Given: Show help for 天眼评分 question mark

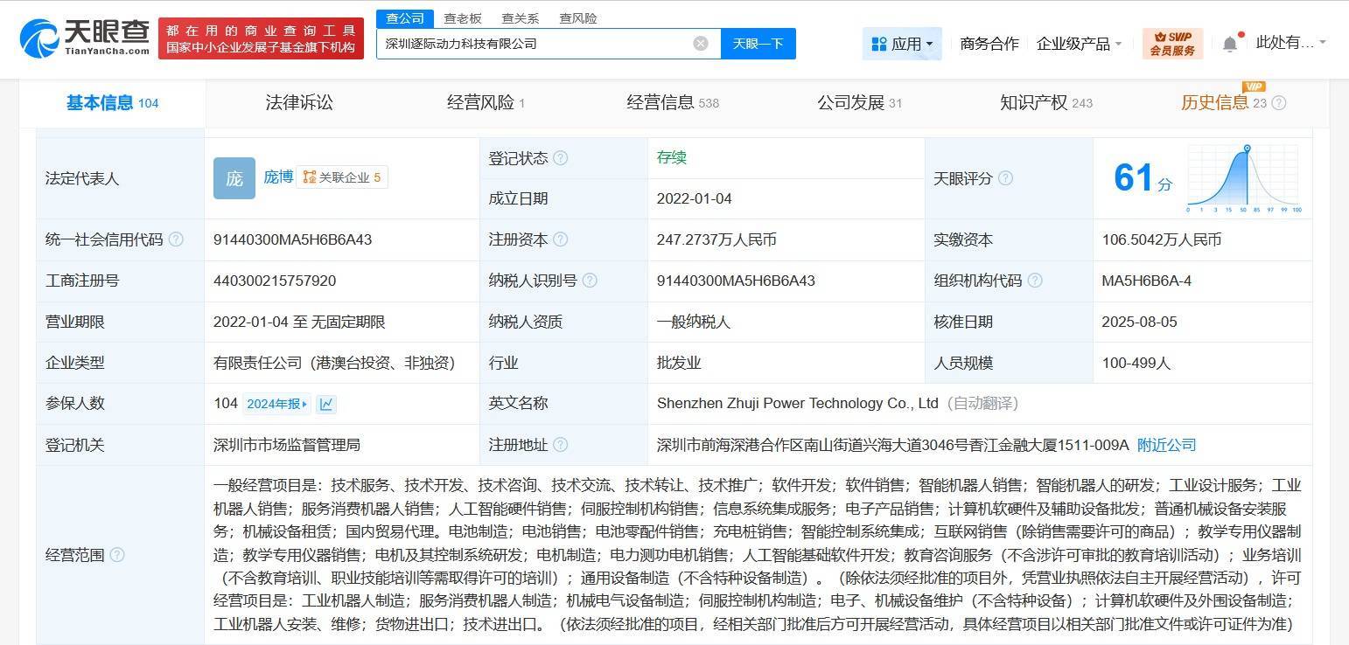Looking at the screenshot, I should point(1005,178).
